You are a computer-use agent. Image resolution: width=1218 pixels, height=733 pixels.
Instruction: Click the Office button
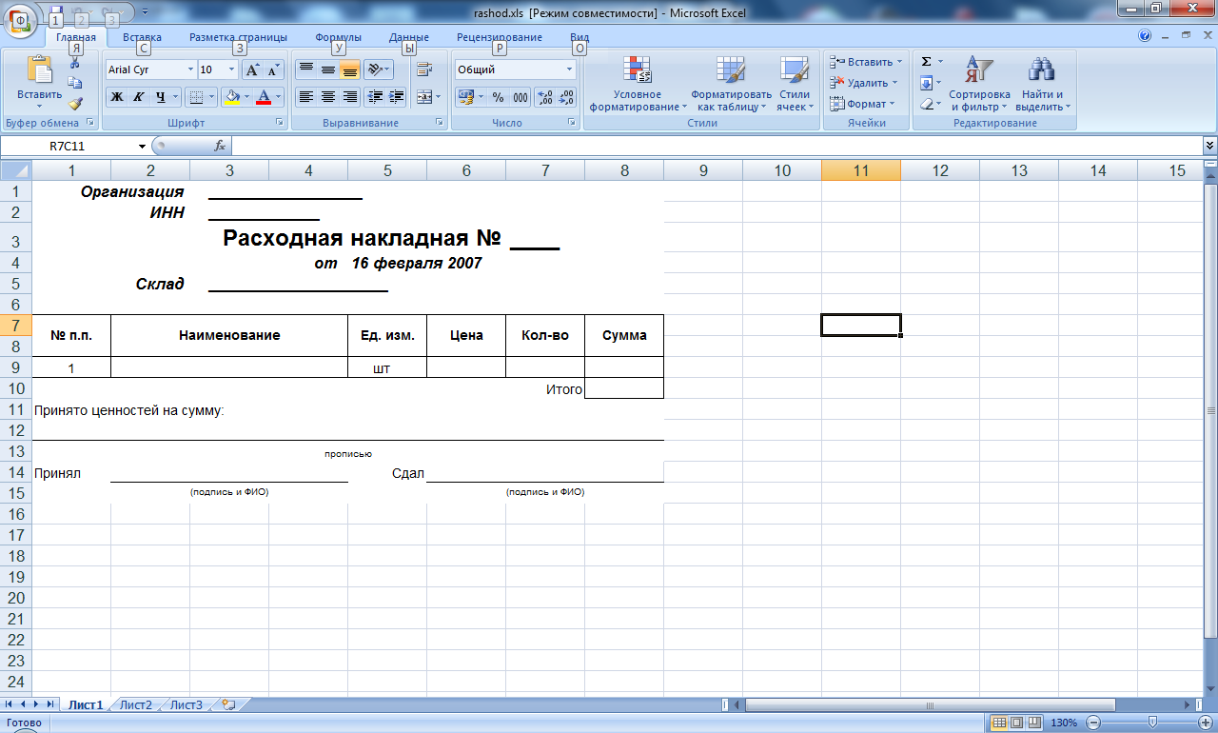pos(21,19)
